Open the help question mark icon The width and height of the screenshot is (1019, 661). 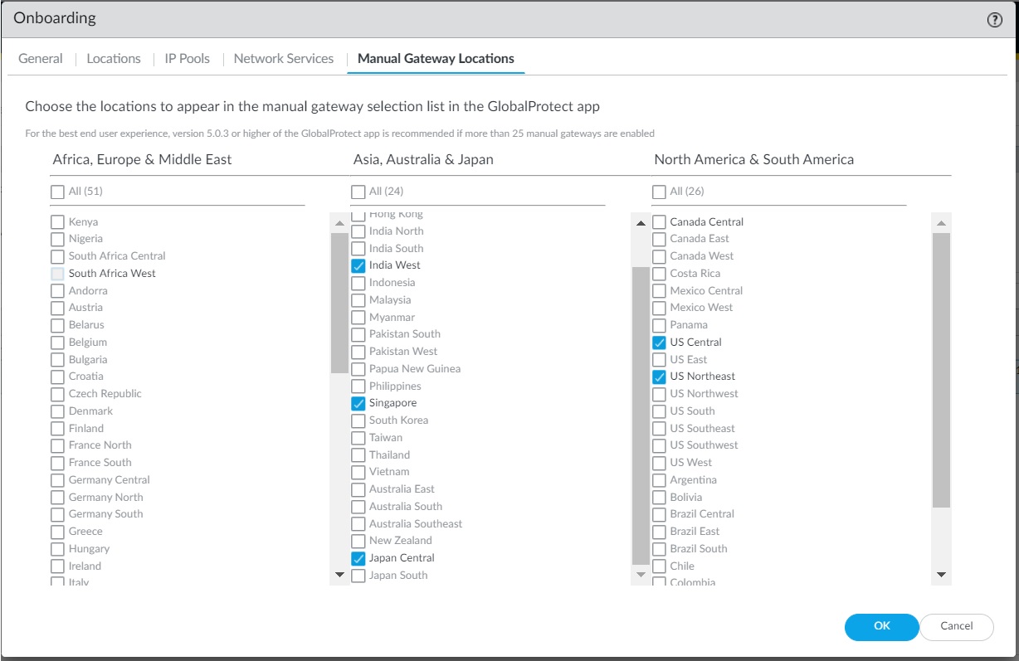point(994,21)
